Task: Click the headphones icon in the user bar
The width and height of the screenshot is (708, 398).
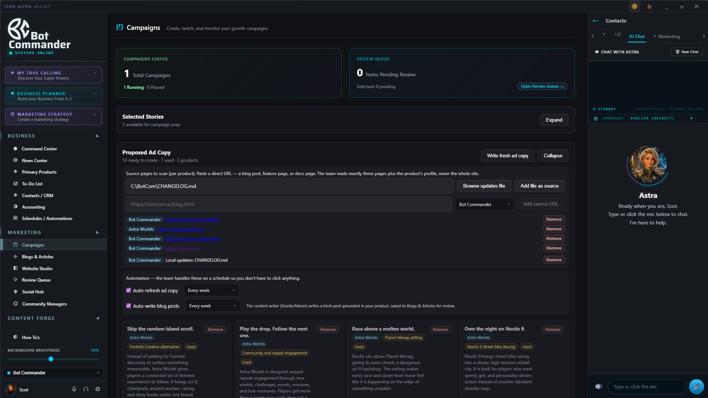Action: [x=86, y=389]
